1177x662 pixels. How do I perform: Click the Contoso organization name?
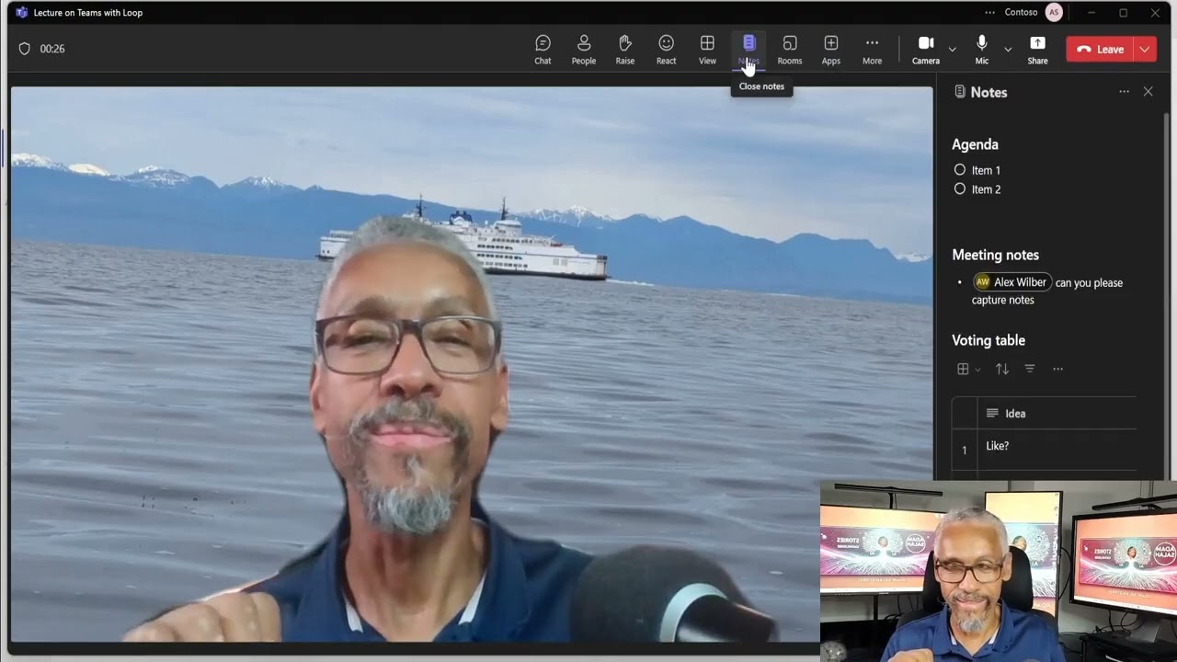point(1022,13)
